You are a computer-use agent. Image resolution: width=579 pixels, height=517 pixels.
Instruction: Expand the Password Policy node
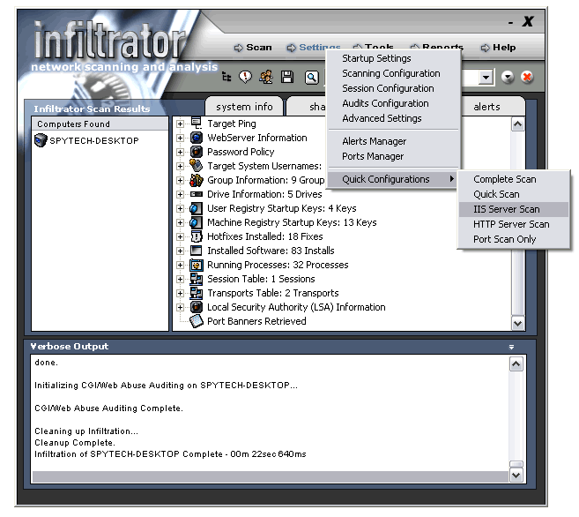pyautogui.click(x=180, y=152)
